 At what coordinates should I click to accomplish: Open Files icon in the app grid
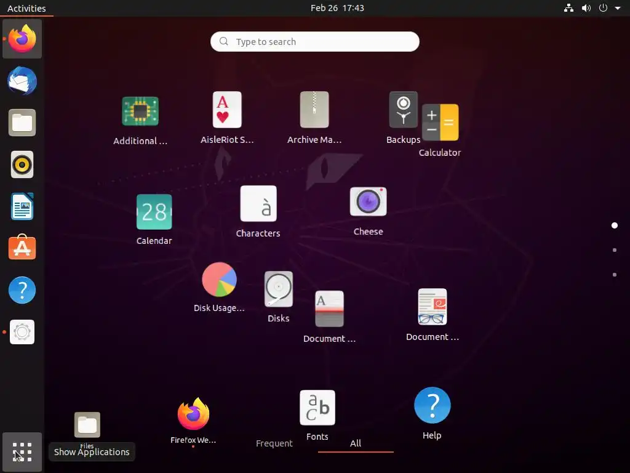(x=87, y=425)
